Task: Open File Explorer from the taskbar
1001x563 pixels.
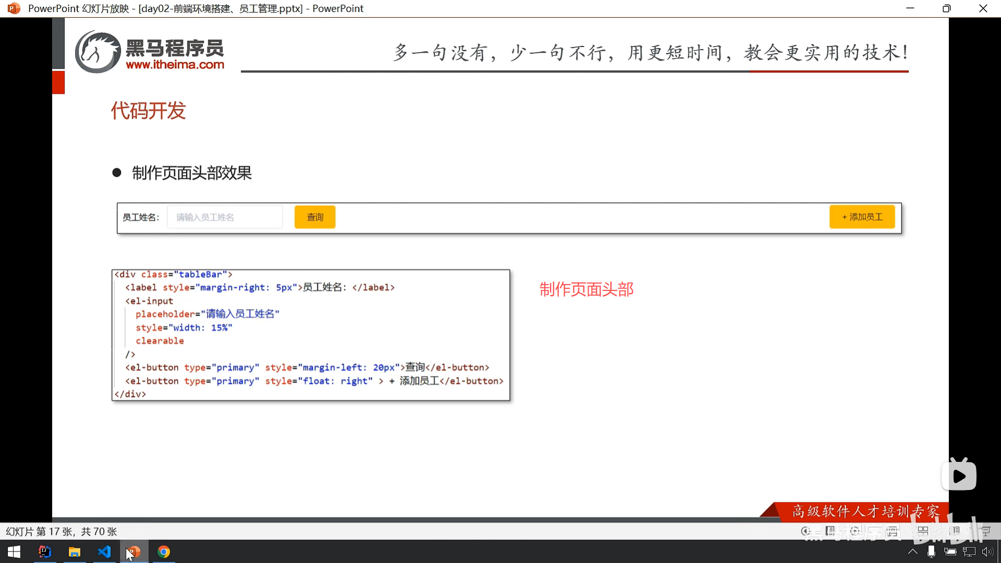Action: tap(75, 552)
